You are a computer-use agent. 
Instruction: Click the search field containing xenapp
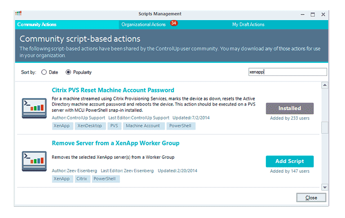coord(287,72)
